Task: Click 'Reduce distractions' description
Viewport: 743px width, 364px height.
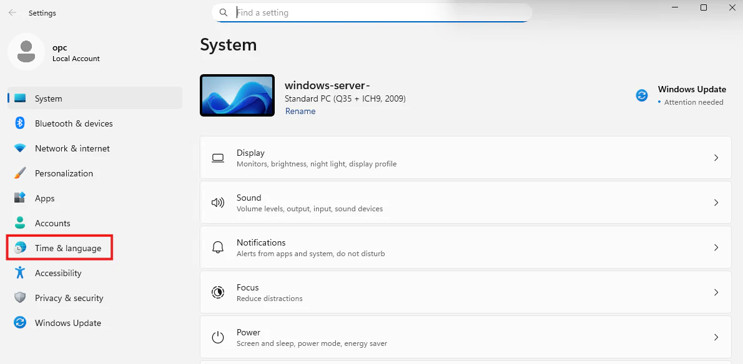Action: click(x=269, y=299)
